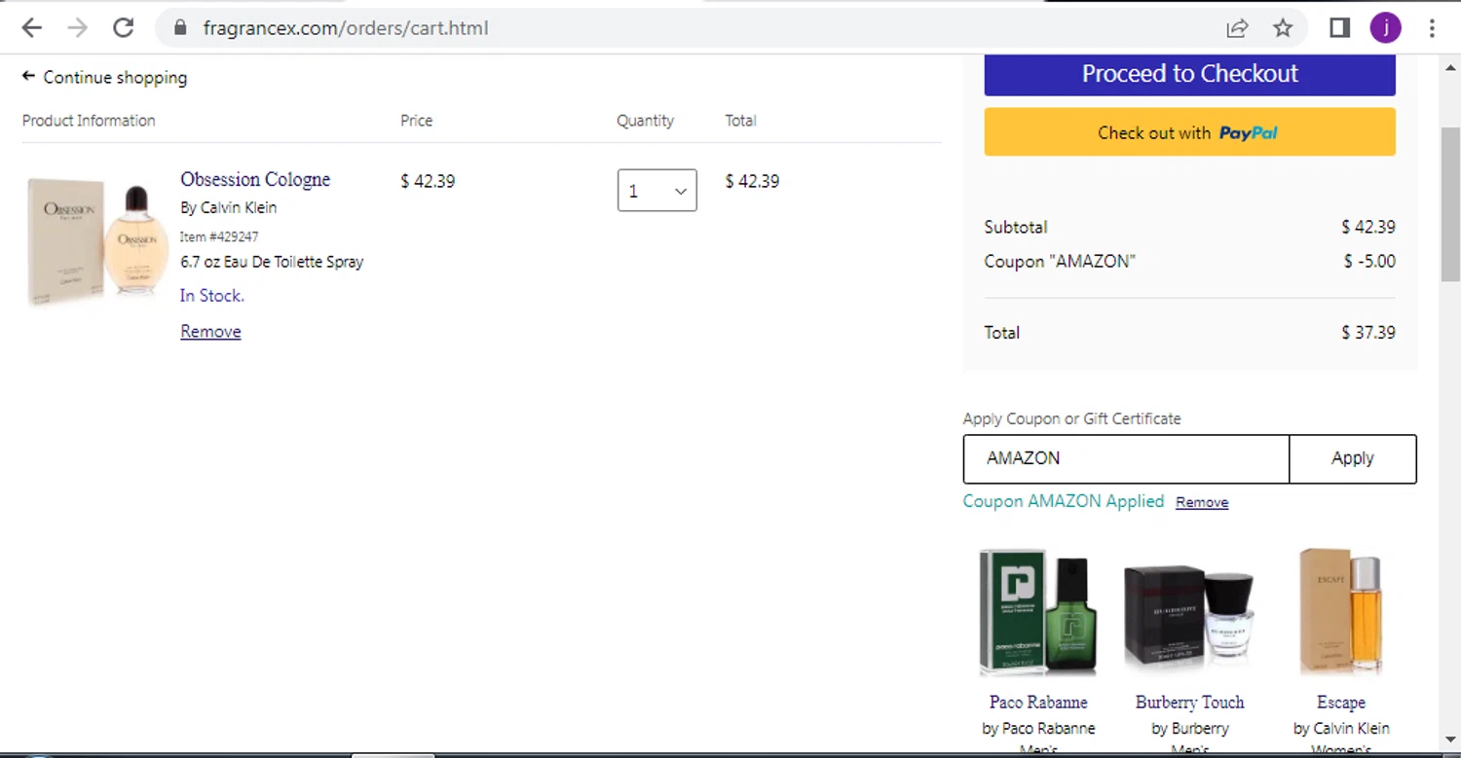Open Escape perfume thumbnail
The height and width of the screenshot is (758, 1461).
pyautogui.click(x=1341, y=612)
